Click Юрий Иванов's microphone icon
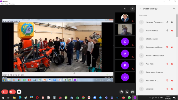This screenshot has height=100, width=178. (167, 31)
